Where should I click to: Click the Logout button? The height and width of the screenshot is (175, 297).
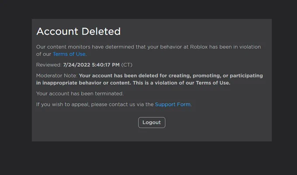pyautogui.click(x=152, y=123)
